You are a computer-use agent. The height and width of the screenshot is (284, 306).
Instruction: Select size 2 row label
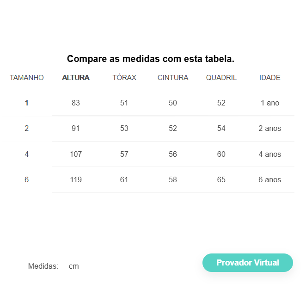click(x=26, y=128)
